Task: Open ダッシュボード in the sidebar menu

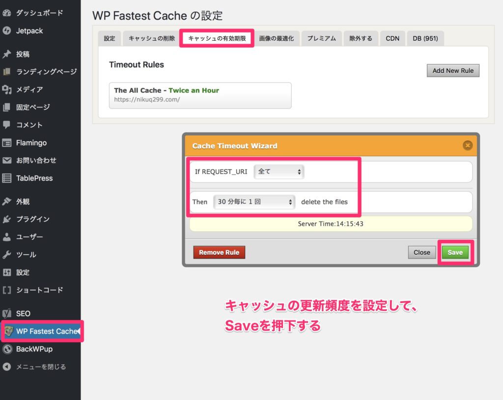Action: 40,13
